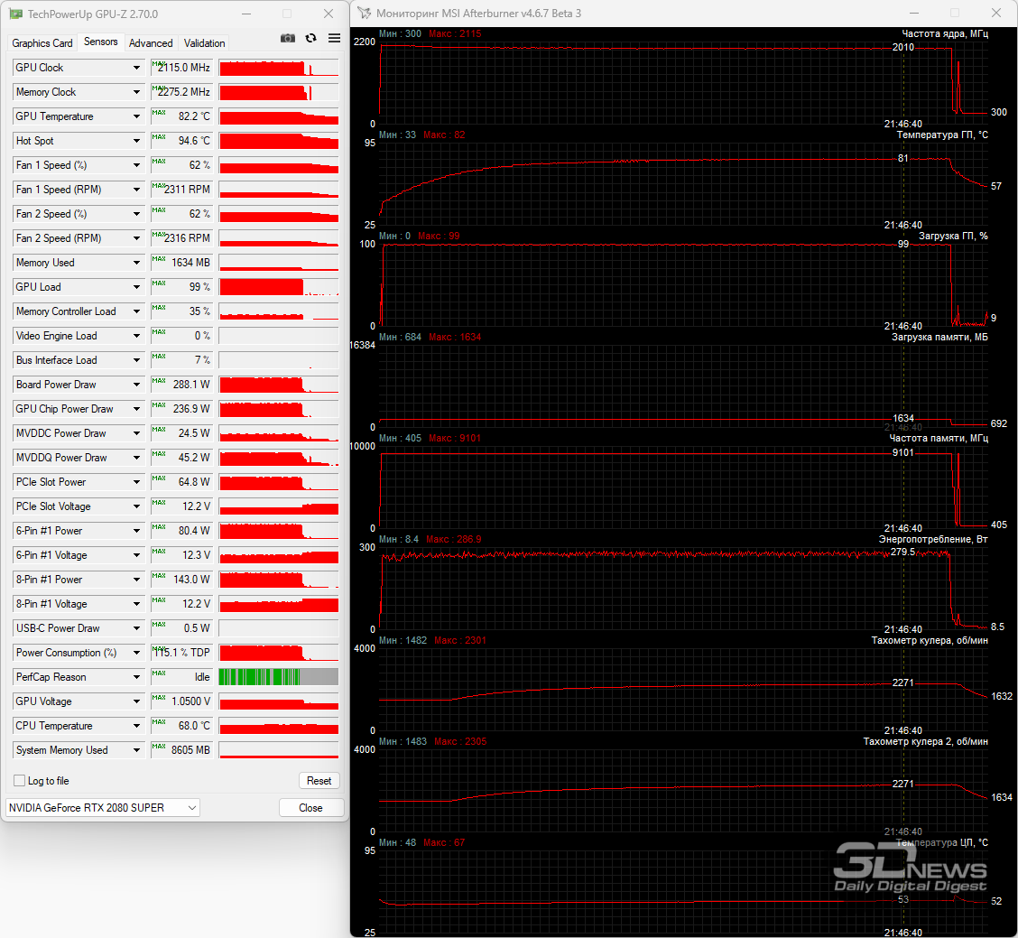Viewport: 1018px width, 938px height.
Task: Click the GPU Load sensor history graph
Action: [279, 287]
